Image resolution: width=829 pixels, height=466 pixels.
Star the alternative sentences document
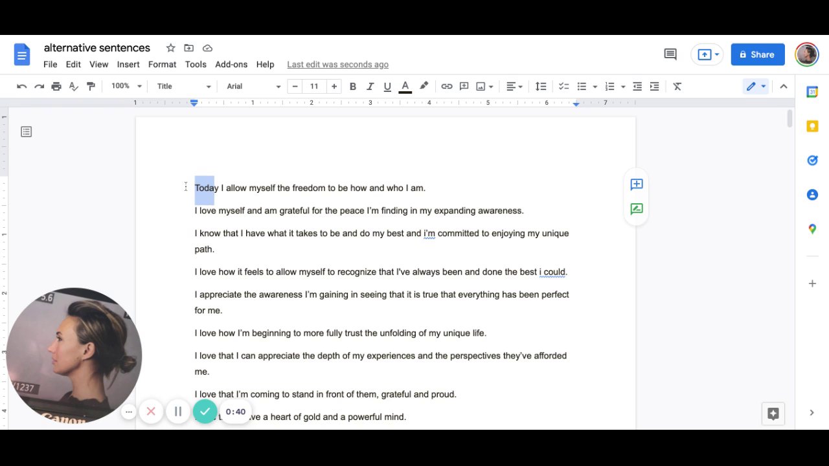click(x=170, y=48)
